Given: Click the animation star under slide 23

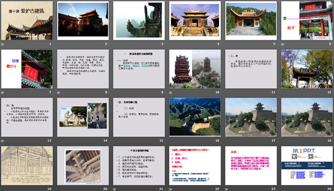Looking at the screenshot, I should coord(227,189).
